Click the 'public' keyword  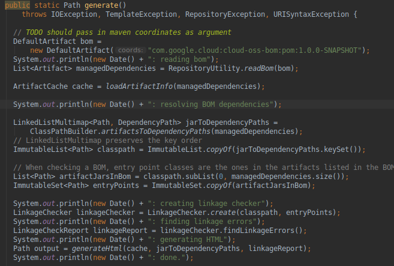tap(17, 5)
